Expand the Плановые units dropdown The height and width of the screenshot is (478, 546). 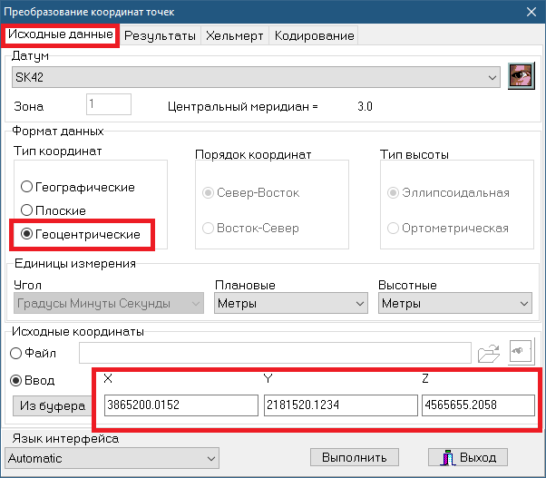(x=359, y=304)
